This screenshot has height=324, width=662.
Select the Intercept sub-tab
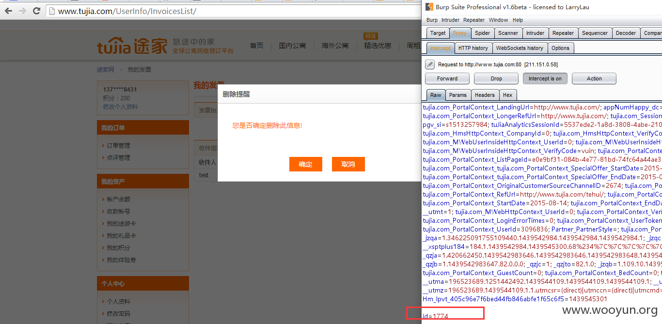(x=441, y=48)
